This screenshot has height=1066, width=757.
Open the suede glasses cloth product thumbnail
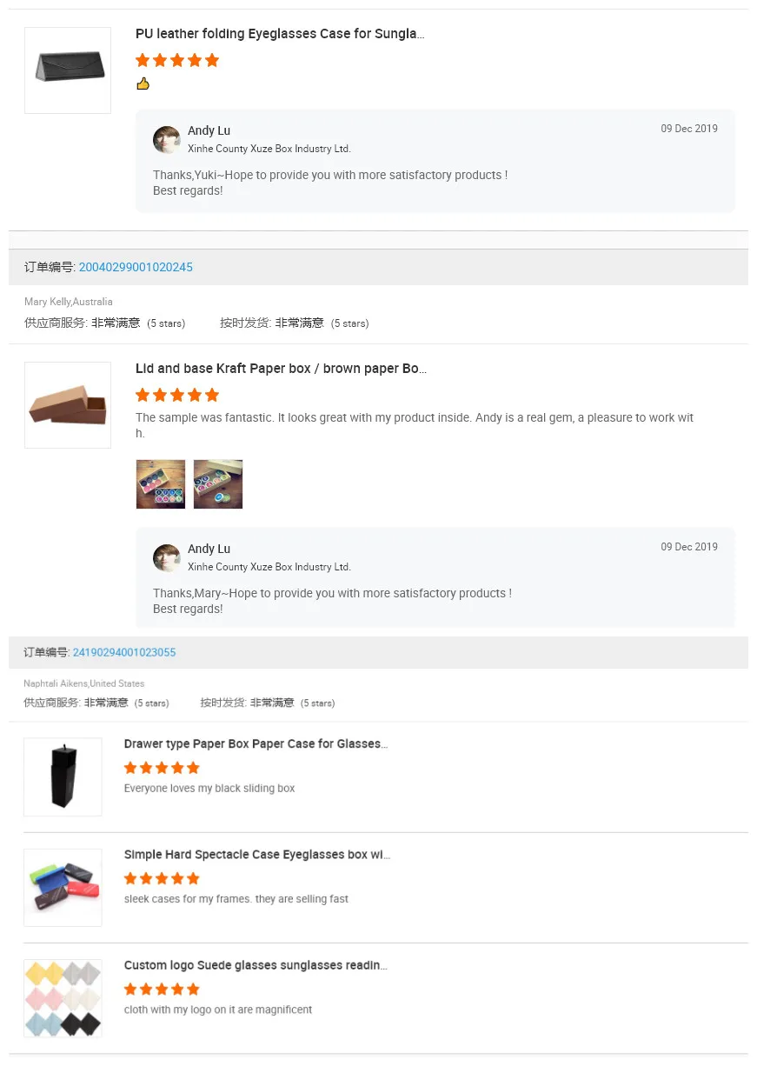(x=63, y=998)
